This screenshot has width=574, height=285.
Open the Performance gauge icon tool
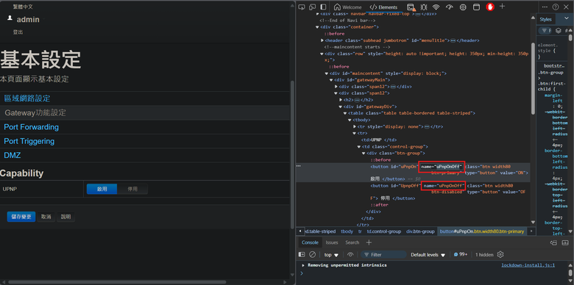[x=450, y=7]
